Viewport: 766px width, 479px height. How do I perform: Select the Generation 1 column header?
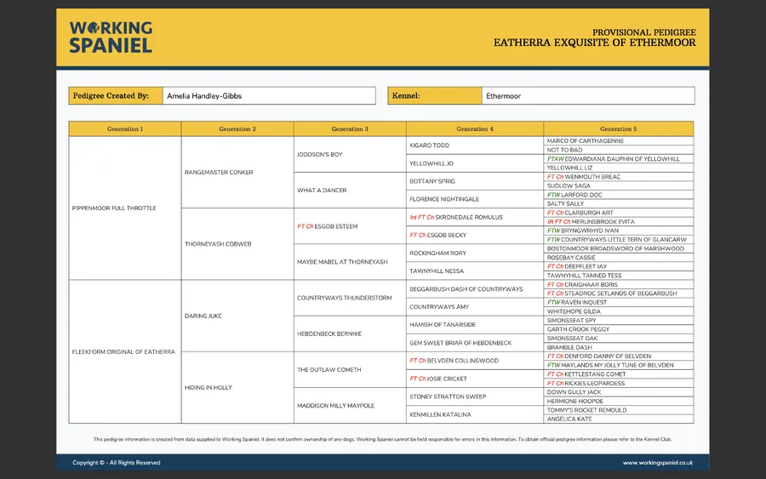(125, 128)
